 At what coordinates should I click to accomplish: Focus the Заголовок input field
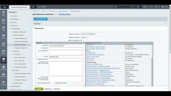66,46
